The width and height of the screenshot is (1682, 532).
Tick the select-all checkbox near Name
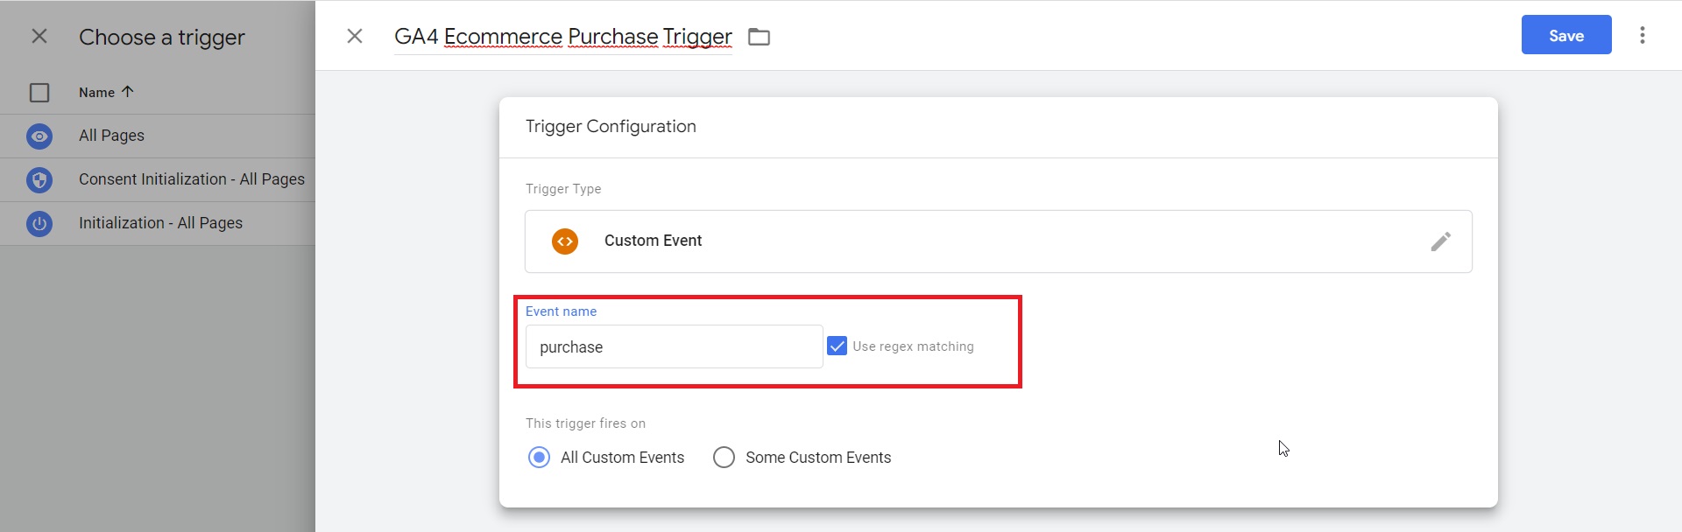click(39, 93)
